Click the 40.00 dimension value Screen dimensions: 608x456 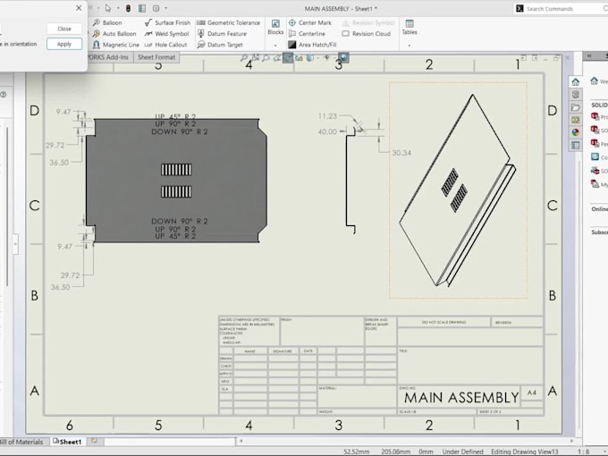click(327, 131)
